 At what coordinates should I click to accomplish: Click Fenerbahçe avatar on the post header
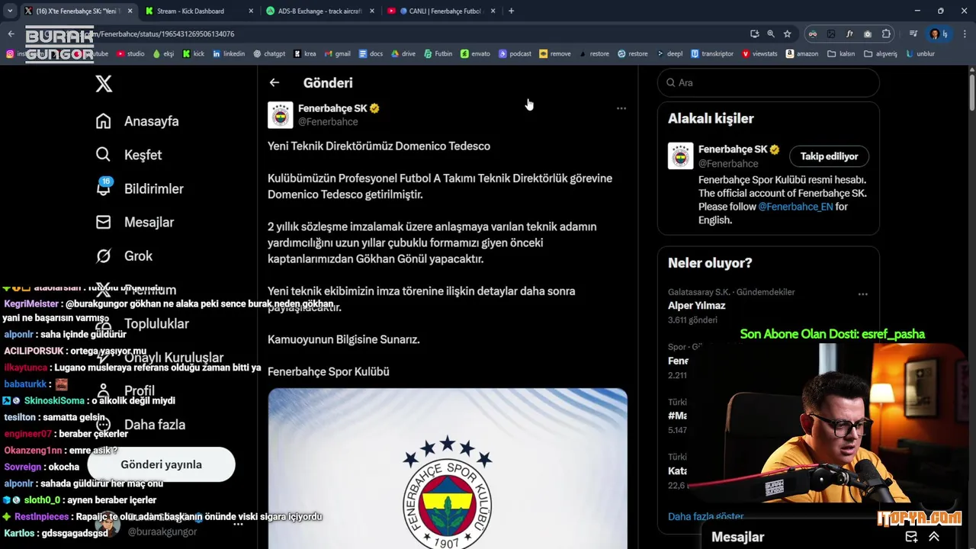tap(281, 114)
